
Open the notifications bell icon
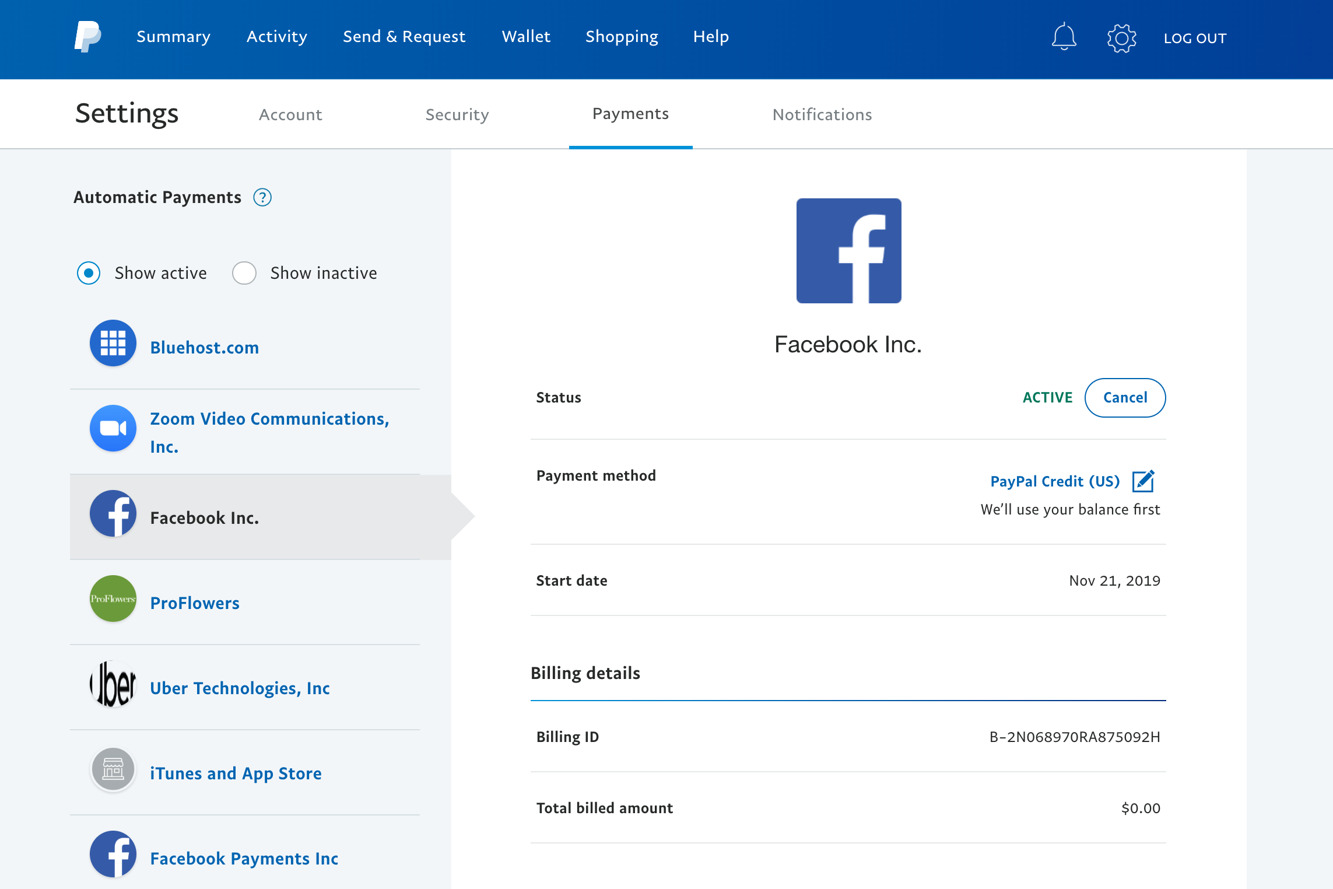[1064, 37]
